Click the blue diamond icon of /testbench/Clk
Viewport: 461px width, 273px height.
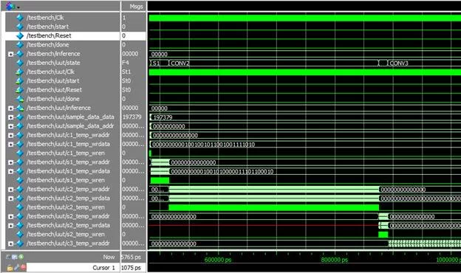[20, 18]
